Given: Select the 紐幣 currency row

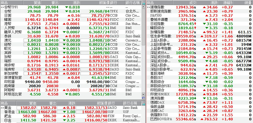Looking at the screenshot, I should click(71, 44).
